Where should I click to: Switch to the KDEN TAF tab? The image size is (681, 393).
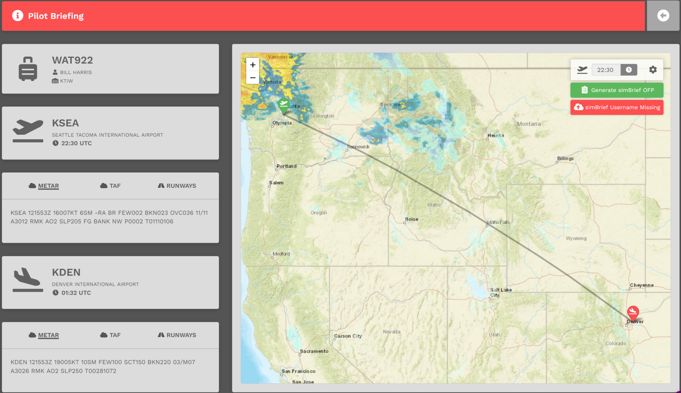pyautogui.click(x=110, y=335)
